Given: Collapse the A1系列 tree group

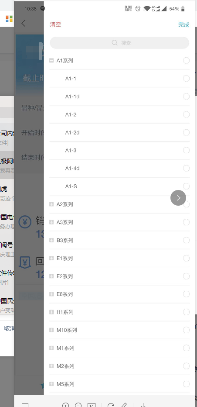Looking at the screenshot, I should (51, 60).
